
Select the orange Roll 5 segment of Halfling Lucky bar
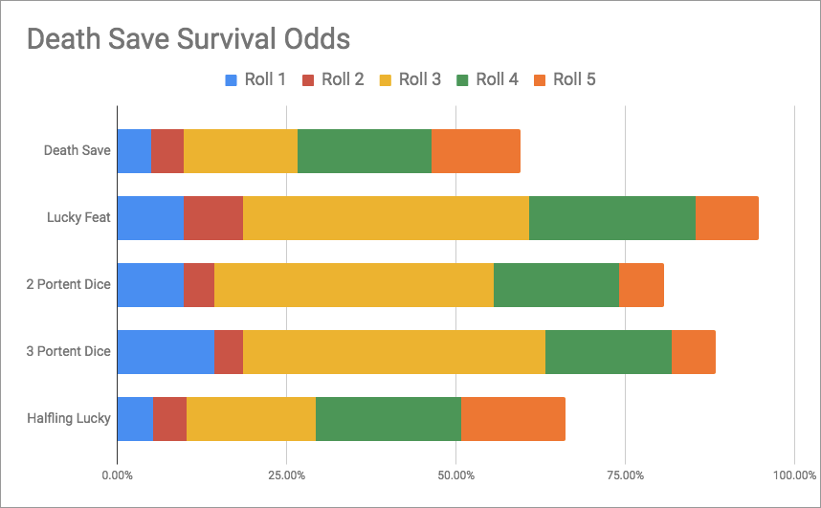point(513,419)
